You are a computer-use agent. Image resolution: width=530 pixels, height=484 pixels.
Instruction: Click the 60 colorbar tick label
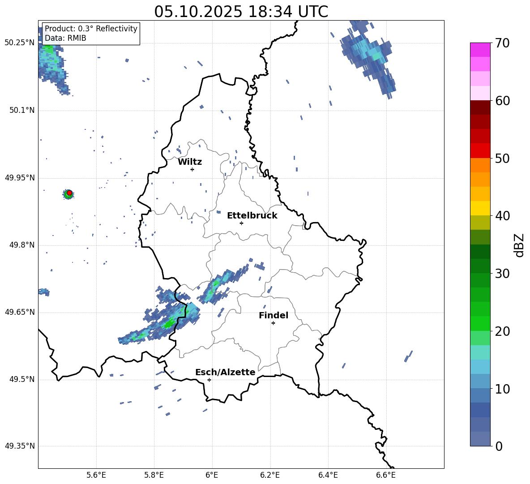[502, 101]
